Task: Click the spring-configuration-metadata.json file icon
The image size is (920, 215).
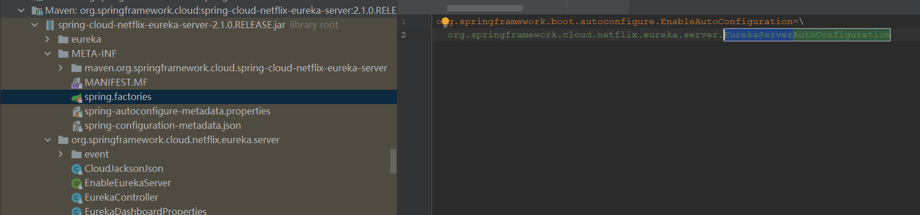Action: coord(77,125)
